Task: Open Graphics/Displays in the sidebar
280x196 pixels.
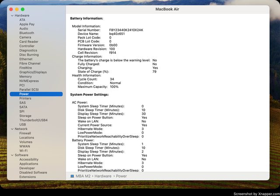Action: pyautogui.click(x=33, y=72)
